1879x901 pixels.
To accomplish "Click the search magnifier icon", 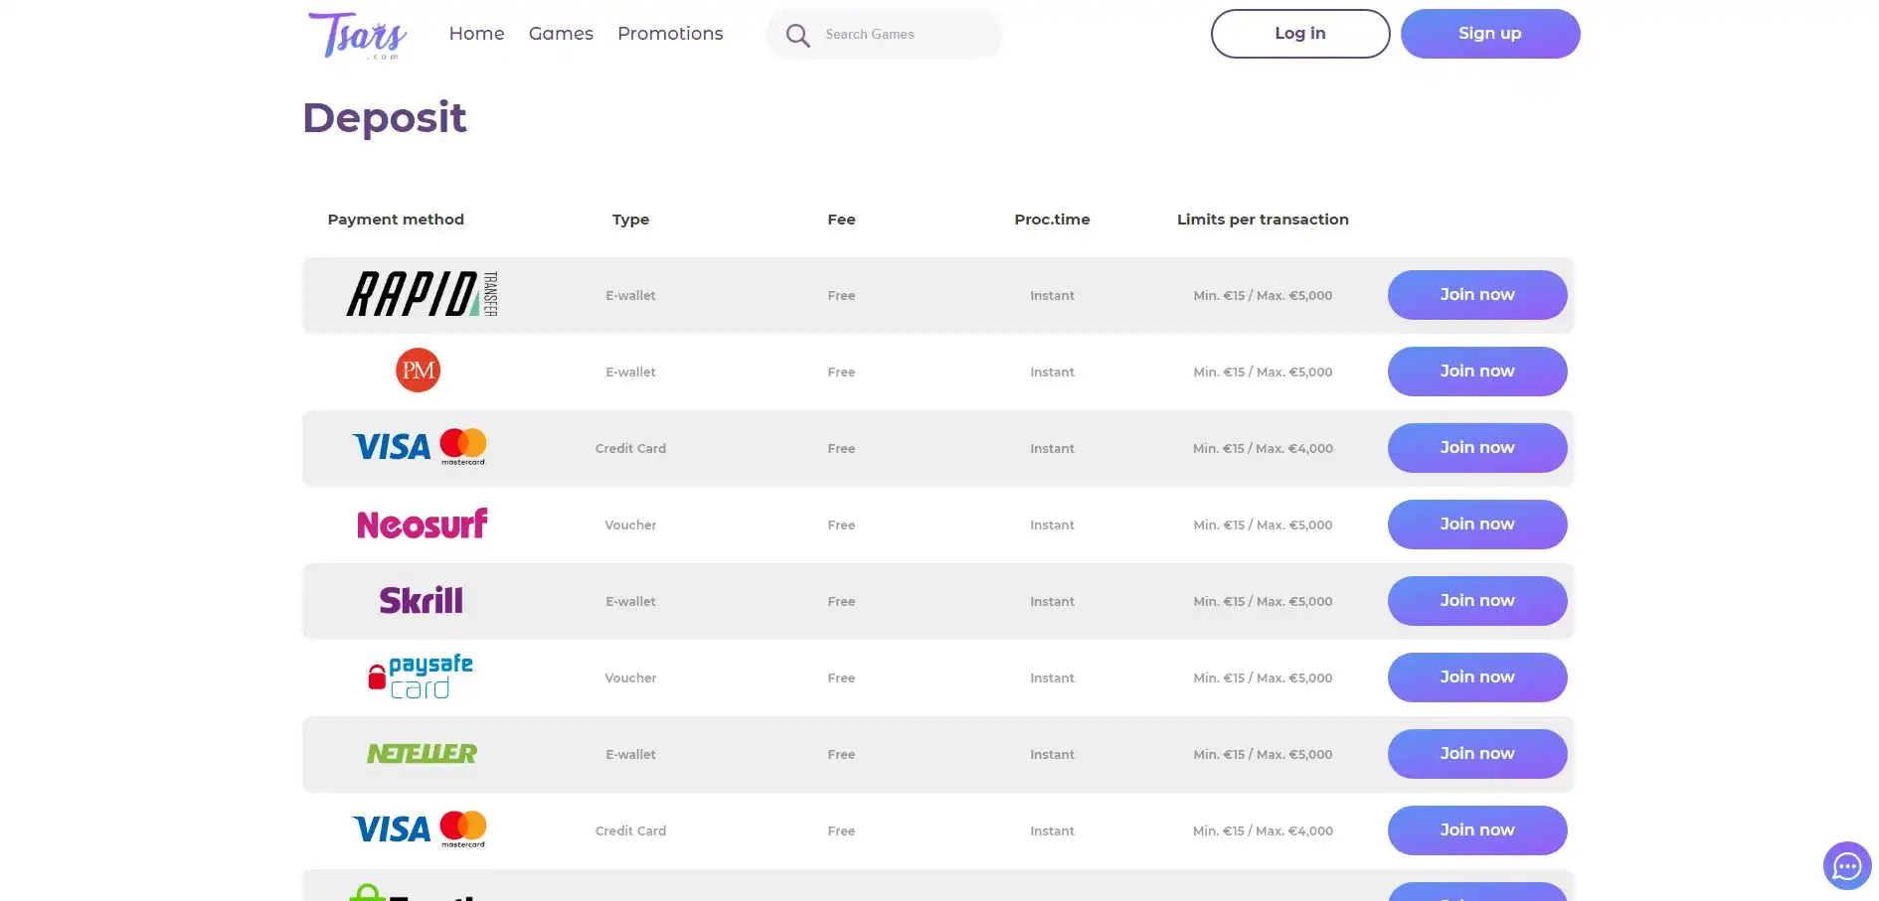I will point(797,36).
